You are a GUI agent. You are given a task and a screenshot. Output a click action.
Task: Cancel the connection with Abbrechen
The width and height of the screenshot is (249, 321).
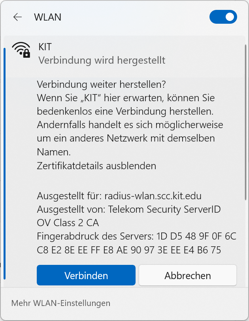[187, 275]
